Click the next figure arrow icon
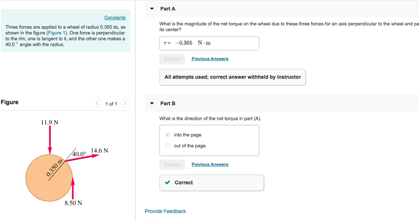 pyautogui.click(x=125, y=104)
